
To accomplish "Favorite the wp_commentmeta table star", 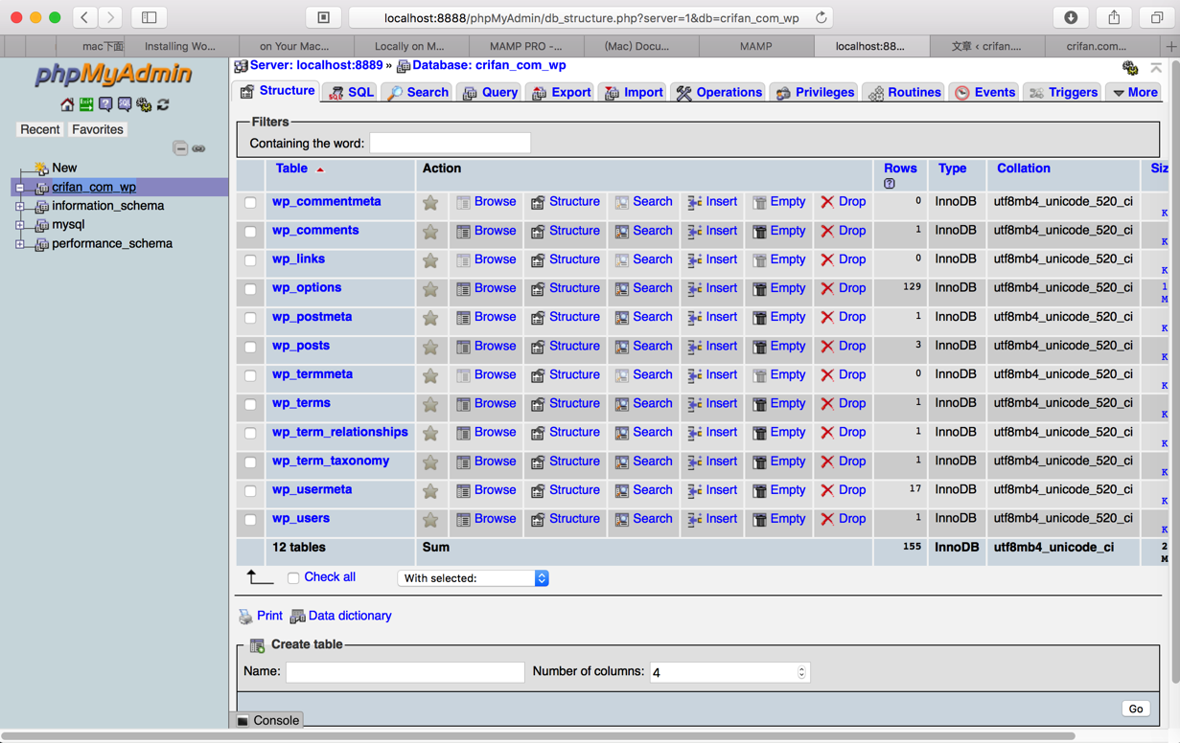I will [x=430, y=203].
